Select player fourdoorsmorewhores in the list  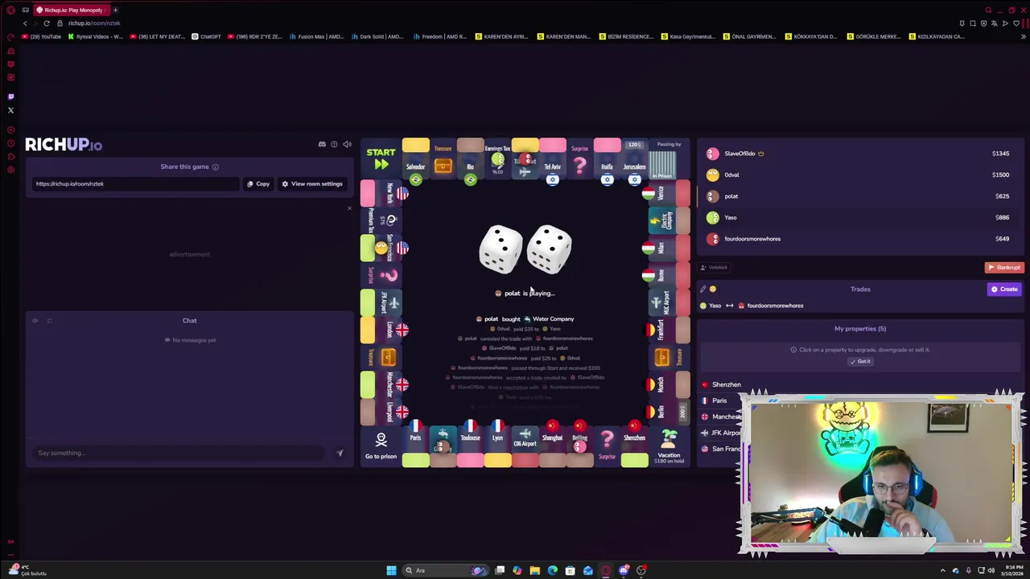(859, 239)
